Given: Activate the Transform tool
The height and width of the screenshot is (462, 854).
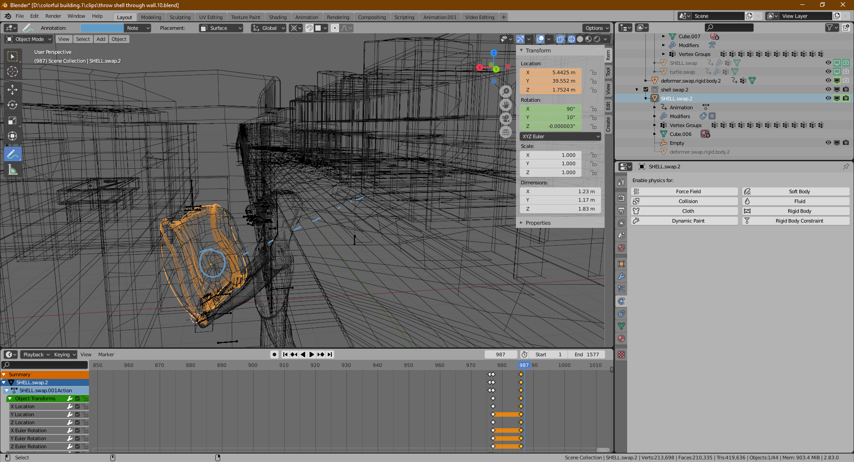Looking at the screenshot, I should pyautogui.click(x=12, y=136).
